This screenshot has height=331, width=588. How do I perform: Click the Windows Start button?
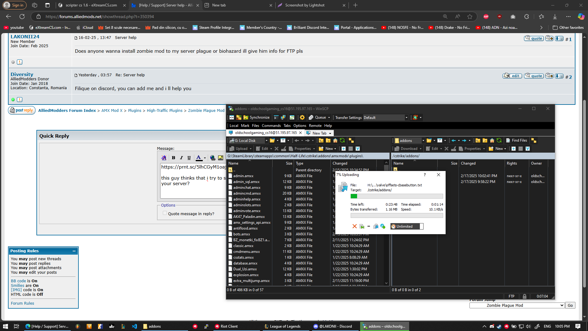pyautogui.click(x=5, y=326)
